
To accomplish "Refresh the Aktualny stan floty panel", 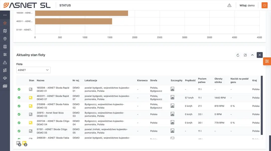I will tap(238, 55).
